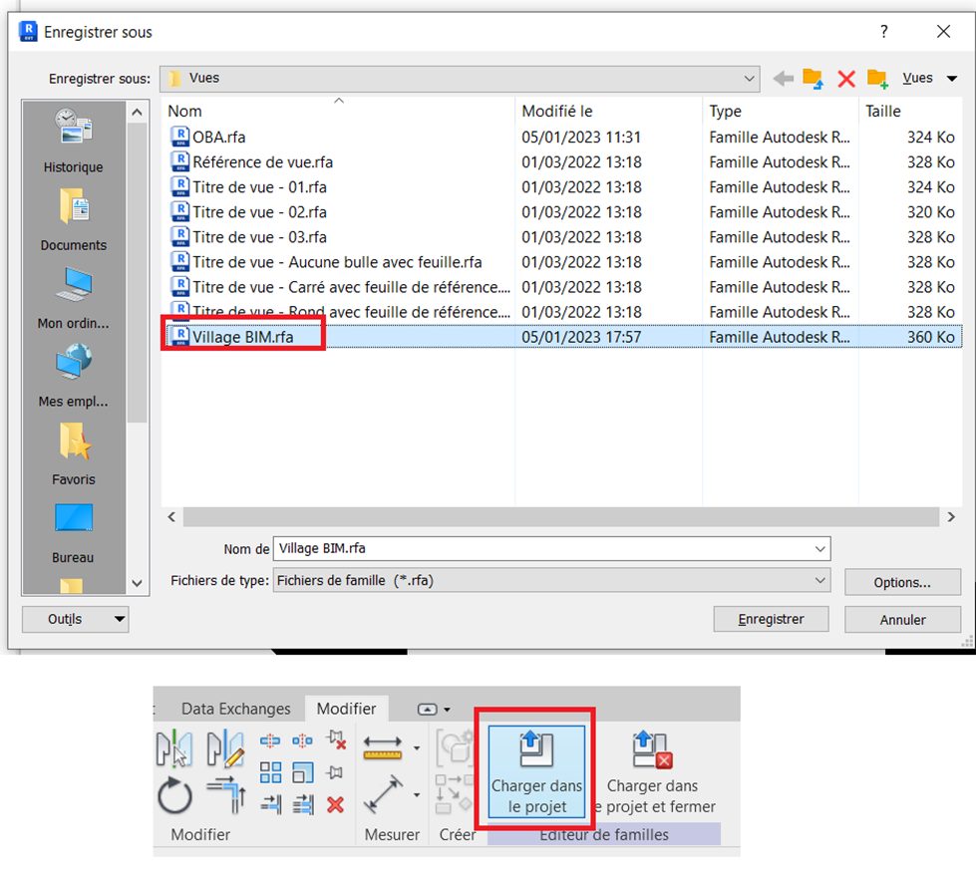Click the Measure Between Two References icon
The height and width of the screenshot is (887, 976).
tap(382, 747)
